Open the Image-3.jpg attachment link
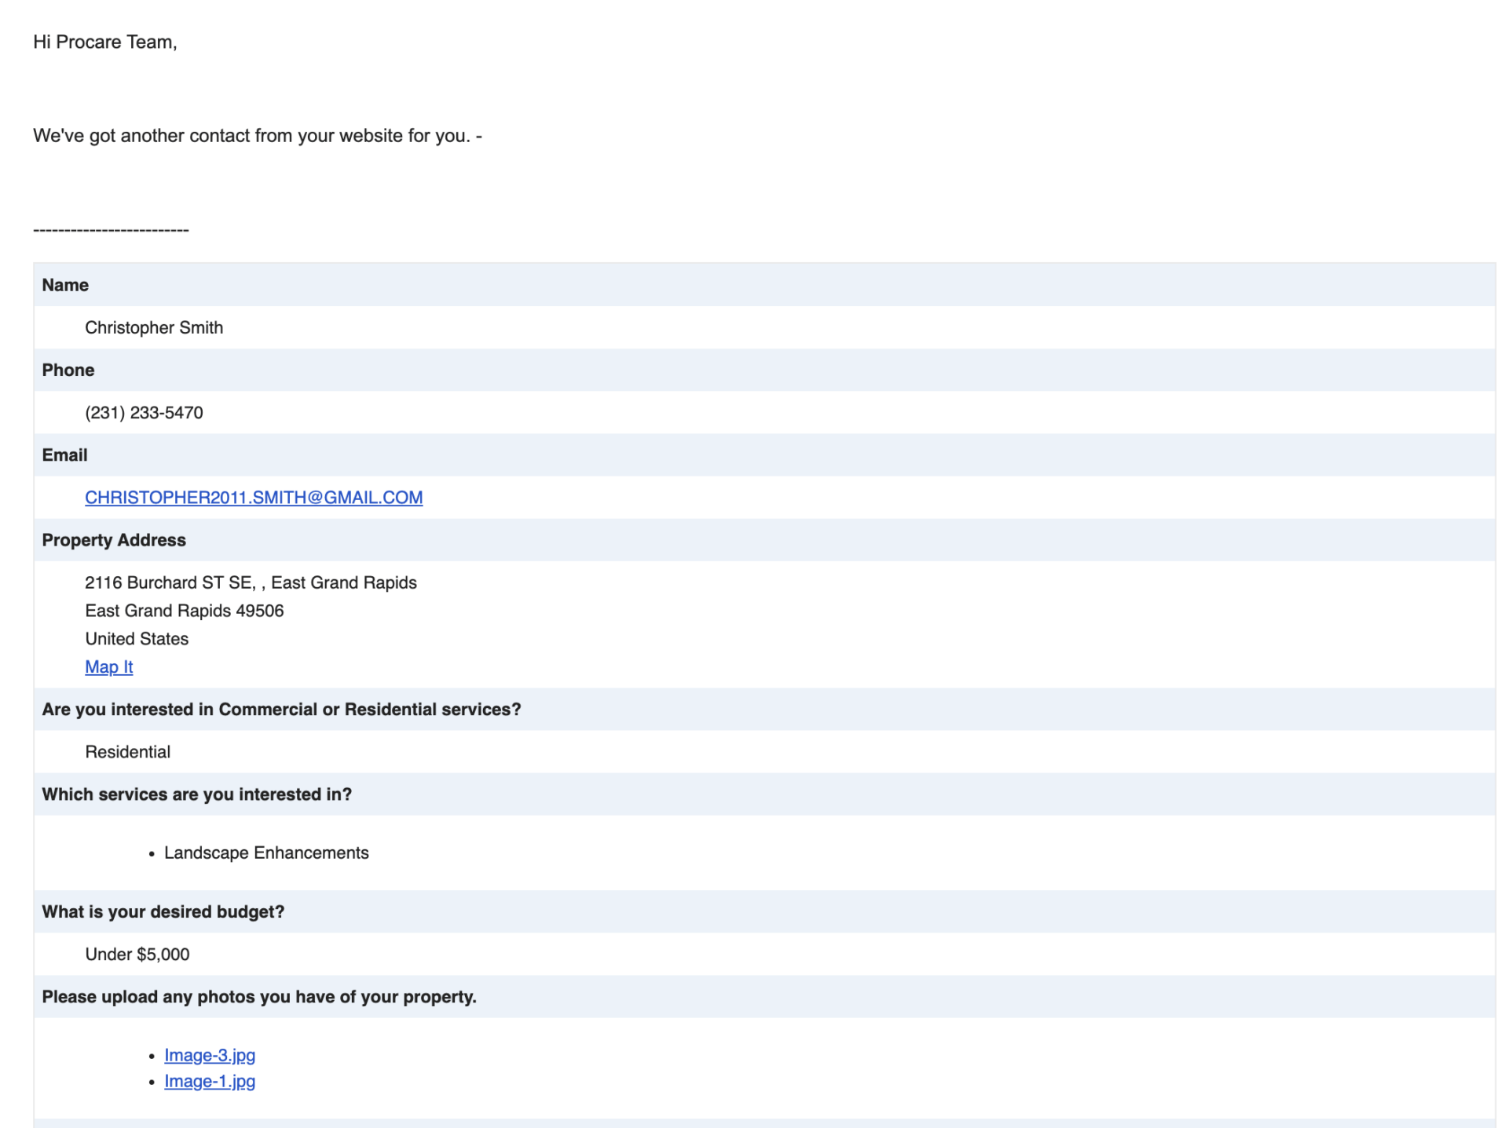The image size is (1508, 1128). point(210,1055)
